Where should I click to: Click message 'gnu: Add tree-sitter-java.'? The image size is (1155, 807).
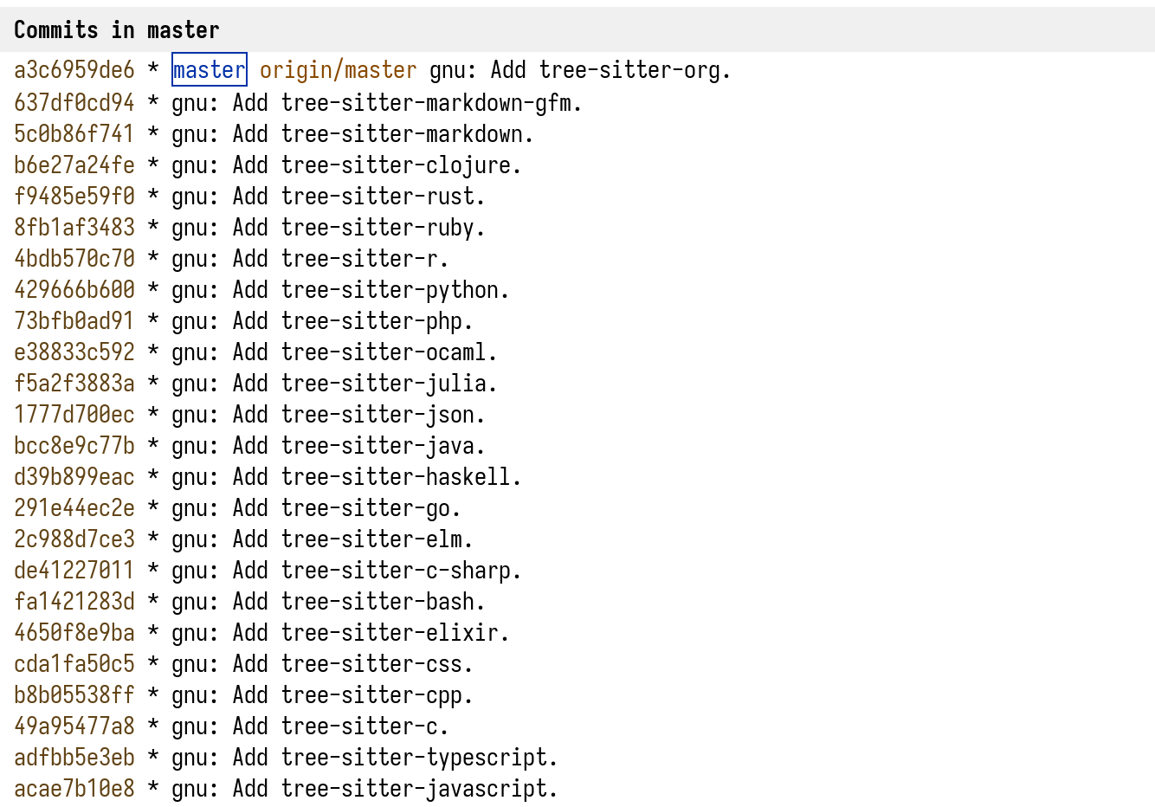coord(328,446)
